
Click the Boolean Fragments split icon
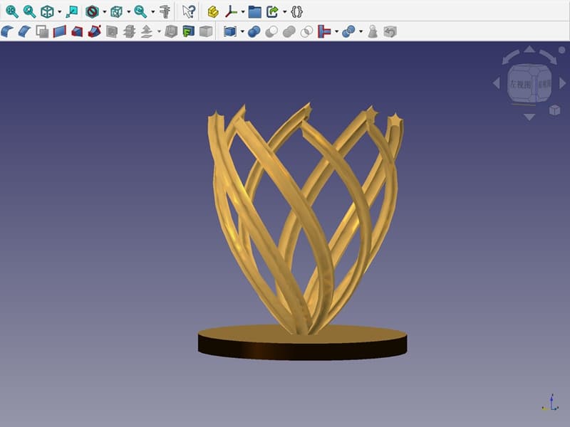pyautogui.click(x=348, y=31)
